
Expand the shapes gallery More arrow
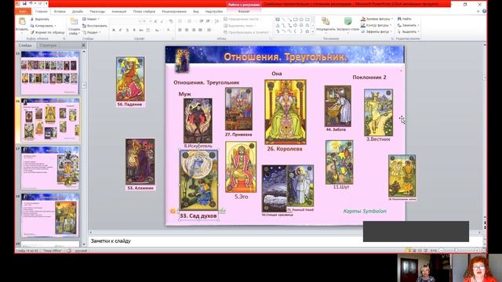pyautogui.click(x=313, y=31)
